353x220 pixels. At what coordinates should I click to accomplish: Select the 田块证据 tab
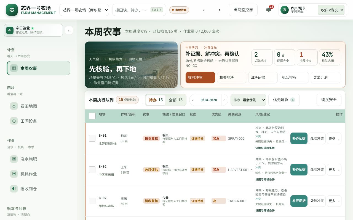[263, 78]
